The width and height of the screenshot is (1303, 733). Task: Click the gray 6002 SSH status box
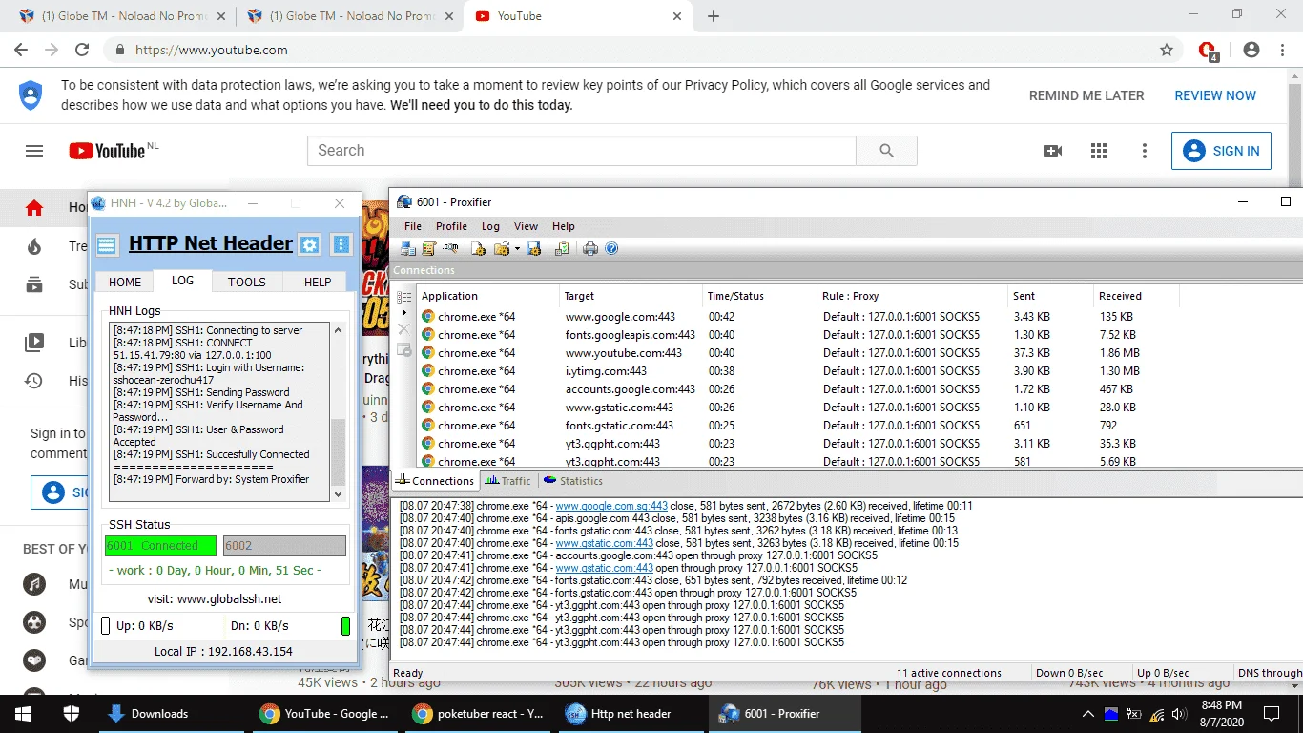point(284,546)
